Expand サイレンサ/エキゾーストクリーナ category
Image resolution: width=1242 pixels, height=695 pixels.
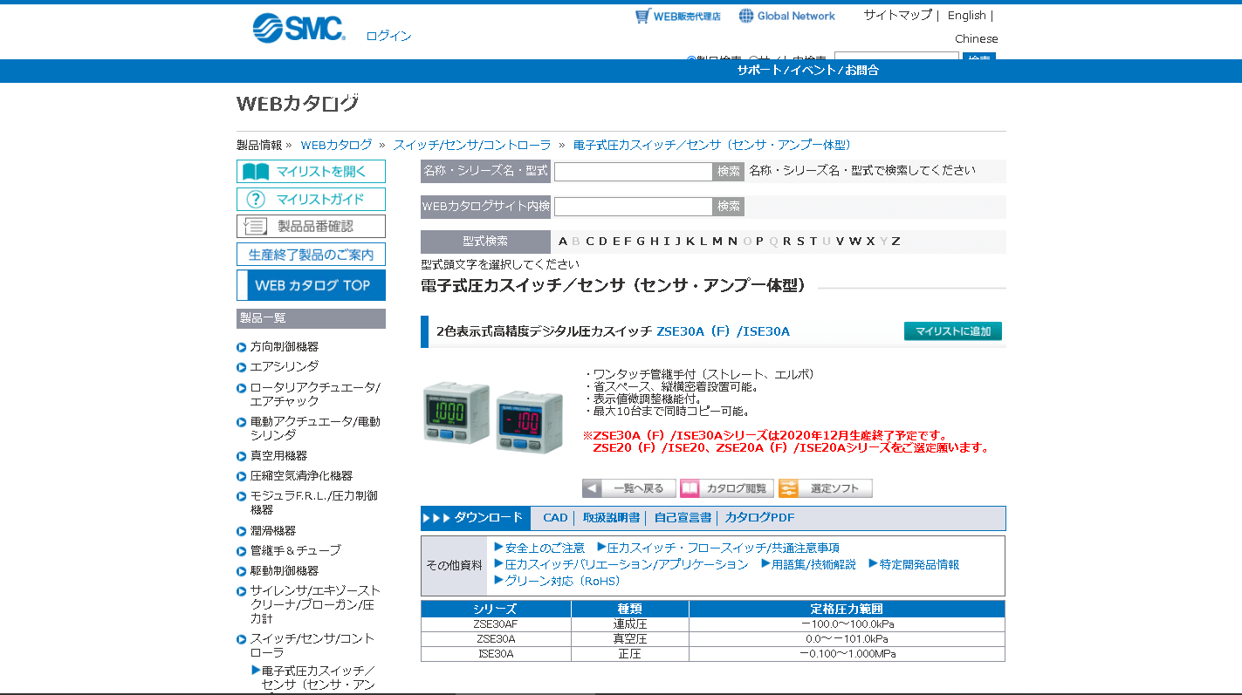[x=315, y=604]
